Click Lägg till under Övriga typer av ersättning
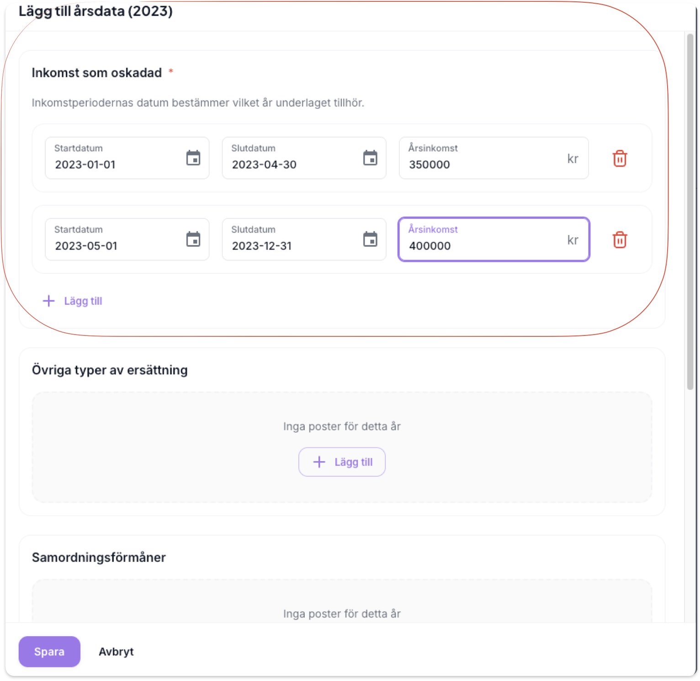 (342, 462)
